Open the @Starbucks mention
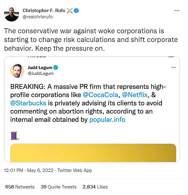 click(28, 103)
